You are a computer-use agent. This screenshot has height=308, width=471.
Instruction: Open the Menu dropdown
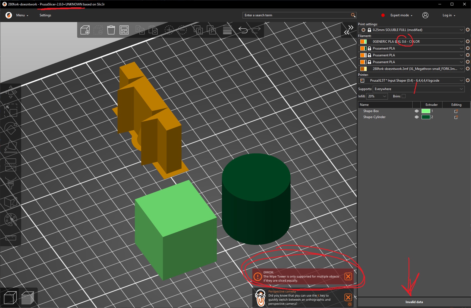(x=22, y=15)
